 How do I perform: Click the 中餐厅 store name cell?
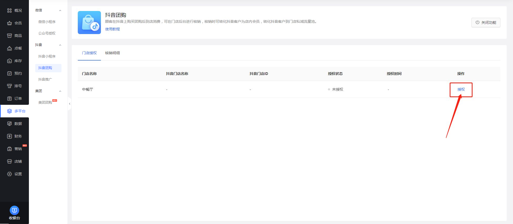point(88,89)
